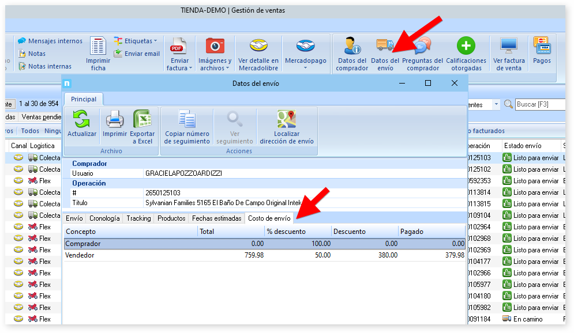Image resolution: width=574 pixels, height=333 pixels.
Task: Open Calificaciones otorgadas green plus icon
Action: [x=466, y=47]
